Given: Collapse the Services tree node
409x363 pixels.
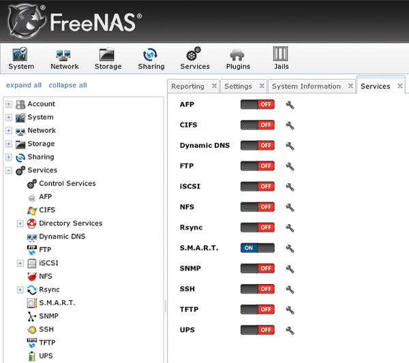Looking at the screenshot, I should tap(9, 171).
